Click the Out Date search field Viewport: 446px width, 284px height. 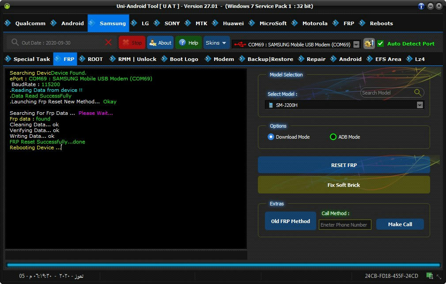coord(61,43)
